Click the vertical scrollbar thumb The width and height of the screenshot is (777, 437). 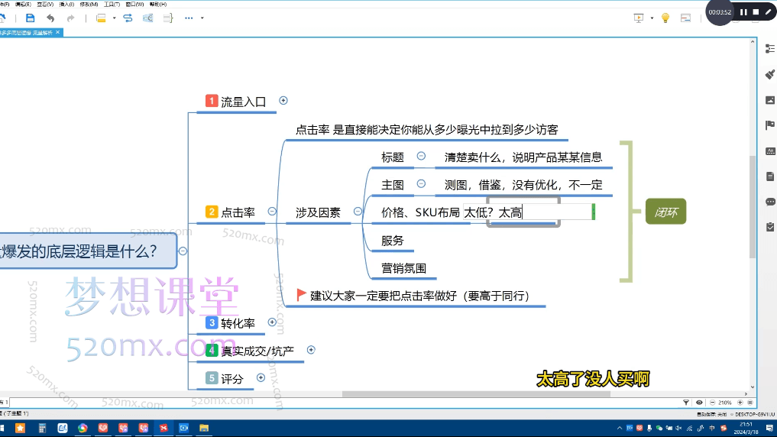click(x=753, y=206)
